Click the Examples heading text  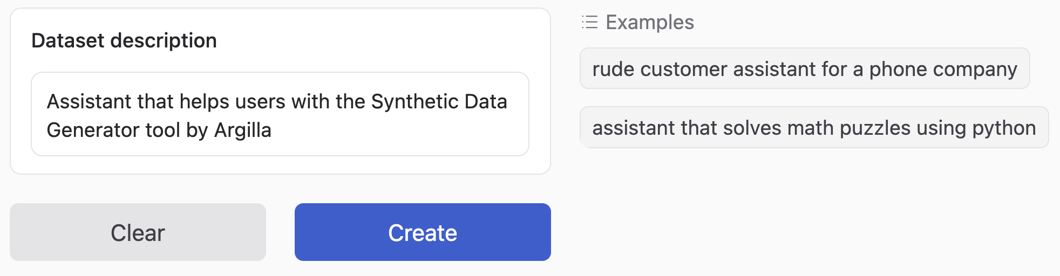click(649, 22)
